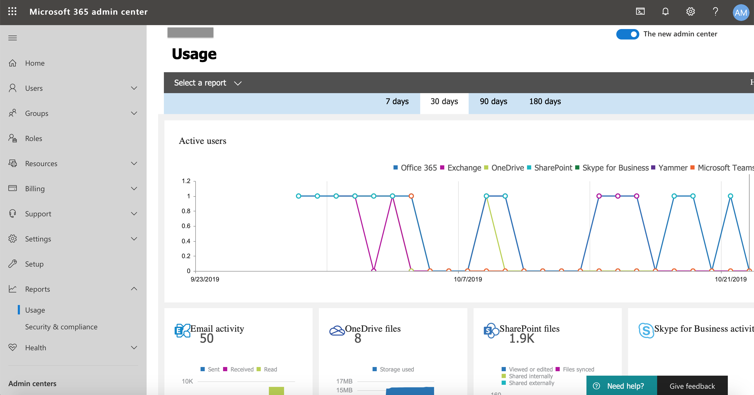Expand the Support chevron

(134, 214)
